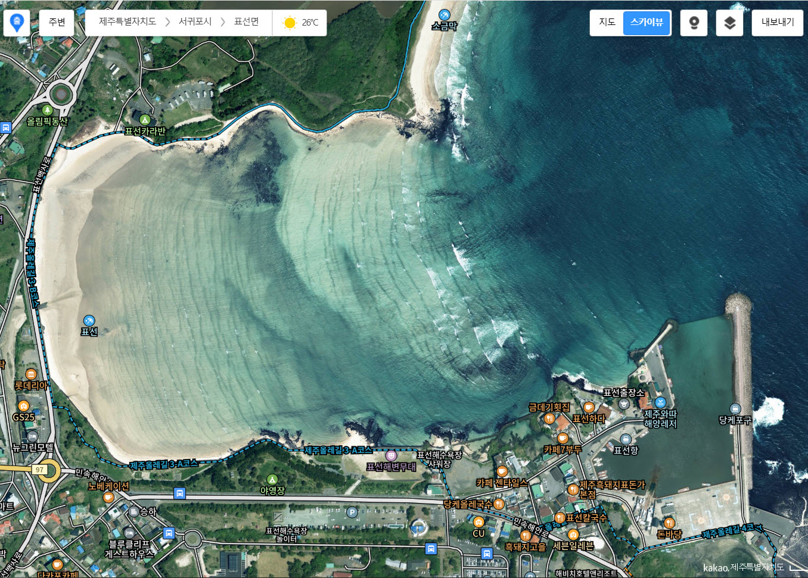The width and height of the screenshot is (808, 578).
Task: Click the 제주올레길 4코스 trail label
Action: click(x=732, y=530)
